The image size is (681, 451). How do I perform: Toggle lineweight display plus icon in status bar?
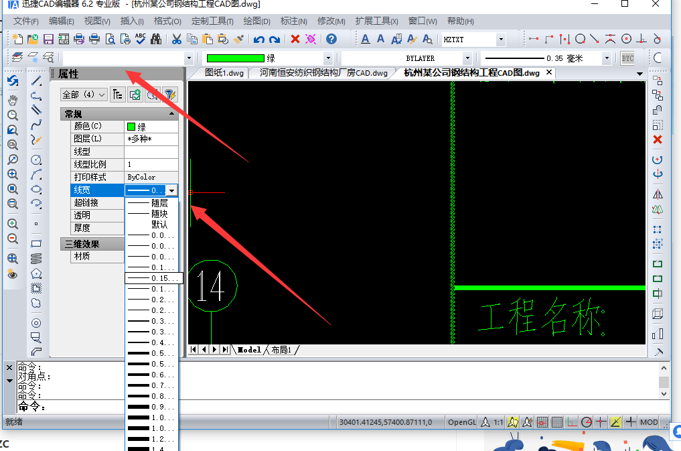[x=631, y=422]
